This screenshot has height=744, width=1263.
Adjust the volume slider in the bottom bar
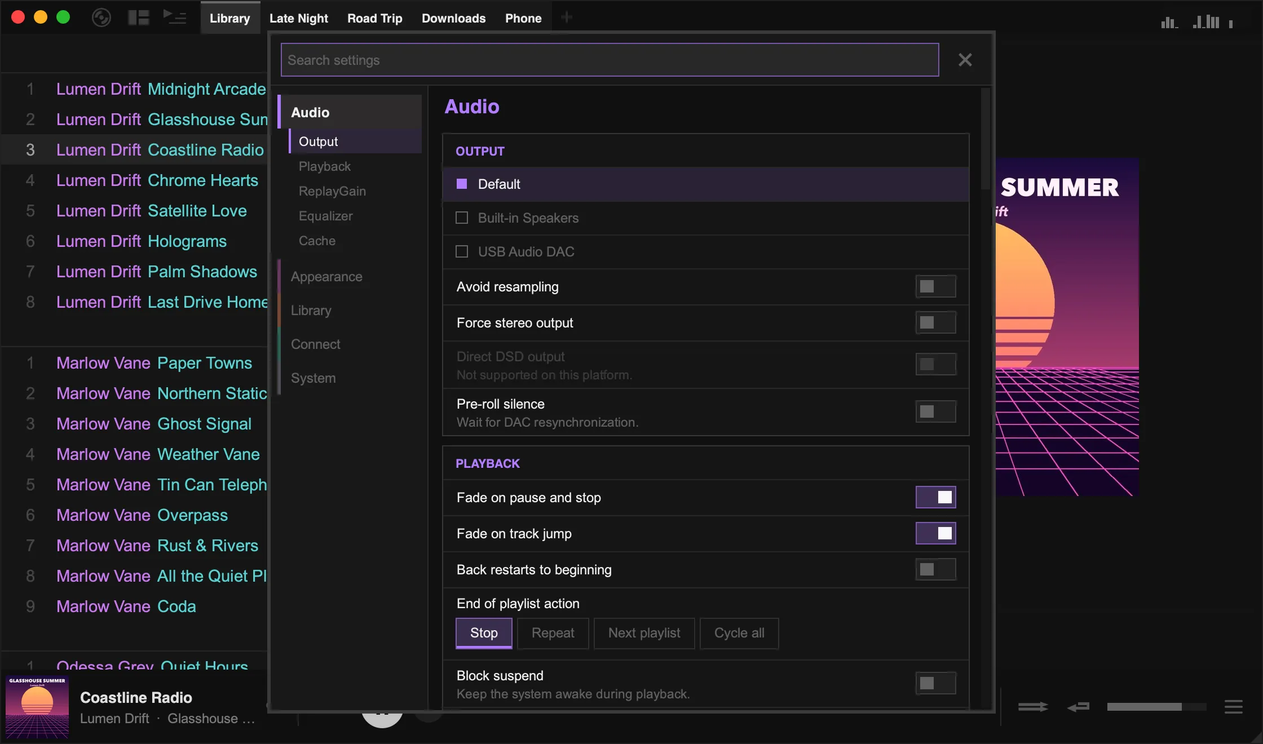(x=1156, y=707)
